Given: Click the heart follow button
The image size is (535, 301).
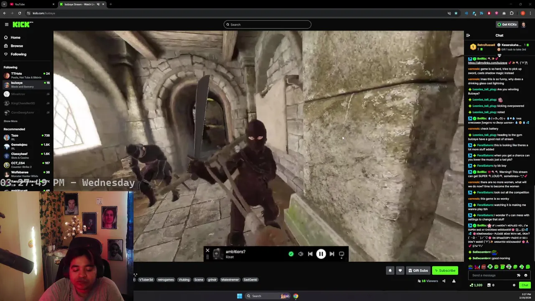Looking at the screenshot, I should click(400, 270).
